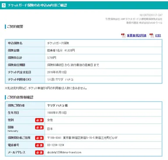Click the step 5 number badge in the header
This screenshot has height=160, width=168.
coord(3,5)
